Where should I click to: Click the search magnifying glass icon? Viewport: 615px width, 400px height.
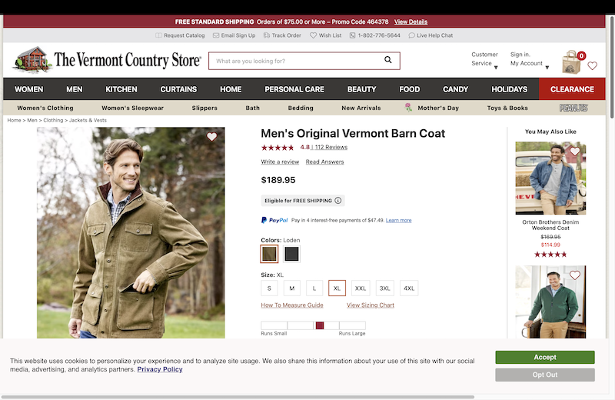[x=388, y=61]
